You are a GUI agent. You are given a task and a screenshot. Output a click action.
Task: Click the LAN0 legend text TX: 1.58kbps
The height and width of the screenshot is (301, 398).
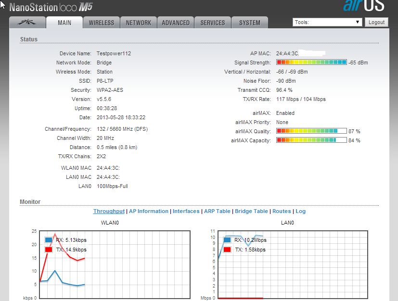[x=250, y=250]
